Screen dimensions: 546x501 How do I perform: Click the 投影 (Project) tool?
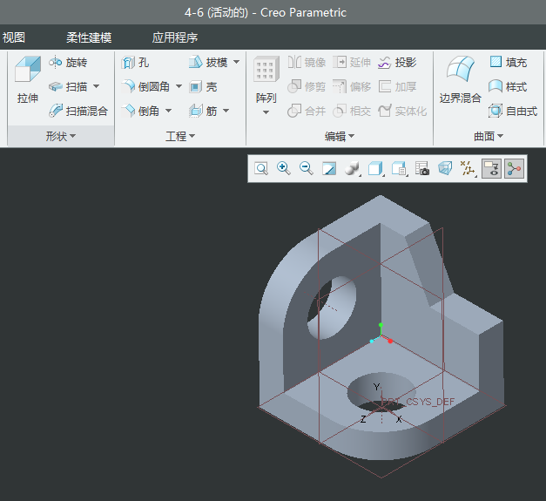coord(397,63)
